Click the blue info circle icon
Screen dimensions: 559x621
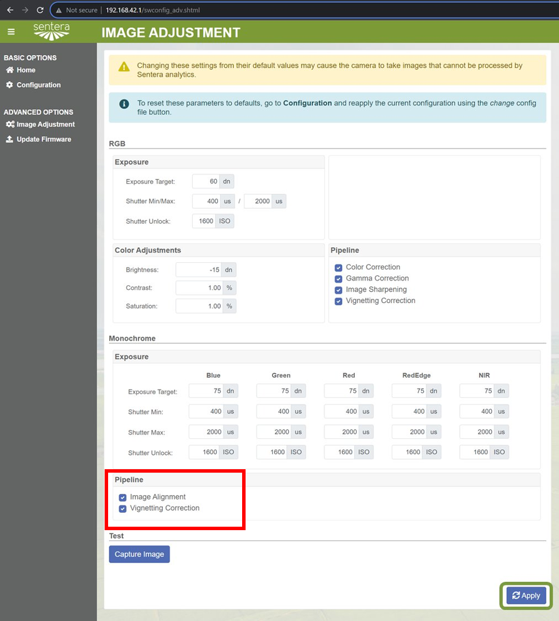coord(124,104)
